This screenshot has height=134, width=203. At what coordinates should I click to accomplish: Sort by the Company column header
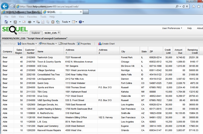pyautogui.click(x=7, y=51)
